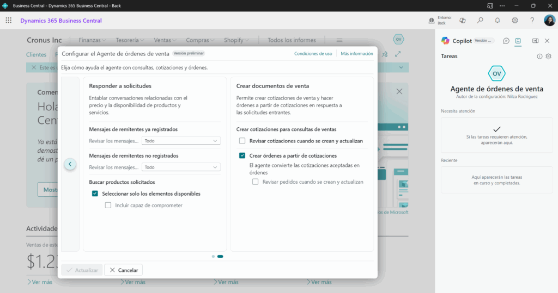Image resolution: width=558 pixels, height=293 pixels.
Task: Expand the Ventas menu
Action: [165, 40]
